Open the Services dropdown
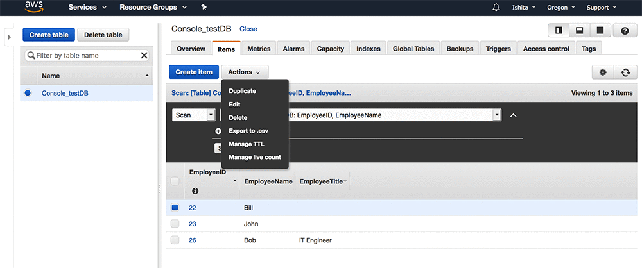Viewport: 642px width, 268px height. [87, 7]
